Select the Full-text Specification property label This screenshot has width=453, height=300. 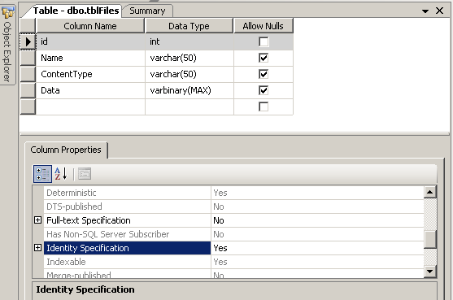tap(127, 220)
